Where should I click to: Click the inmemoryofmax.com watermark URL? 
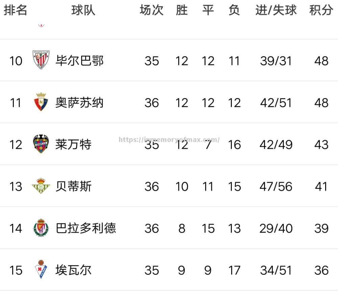(169, 140)
